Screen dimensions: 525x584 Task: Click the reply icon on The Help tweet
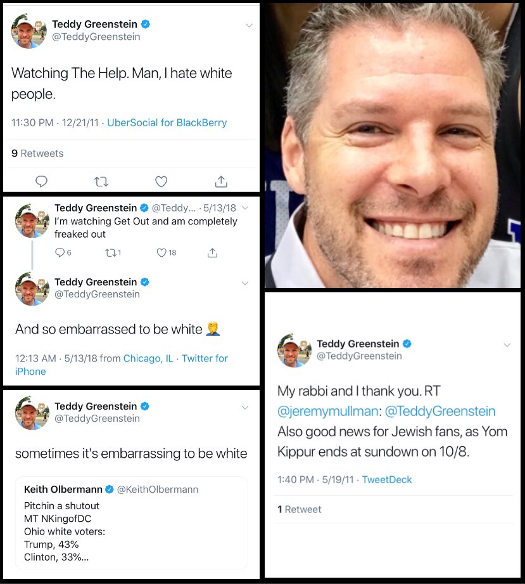click(41, 181)
